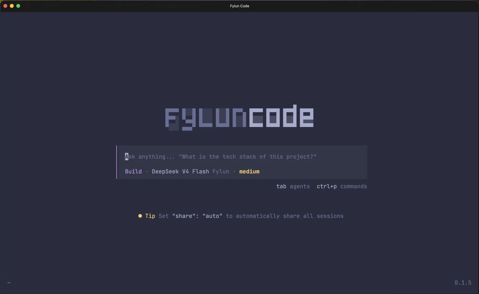Click the Fylun Code pixel logo
Screen dimensions: 479x294
tap(239, 117)
